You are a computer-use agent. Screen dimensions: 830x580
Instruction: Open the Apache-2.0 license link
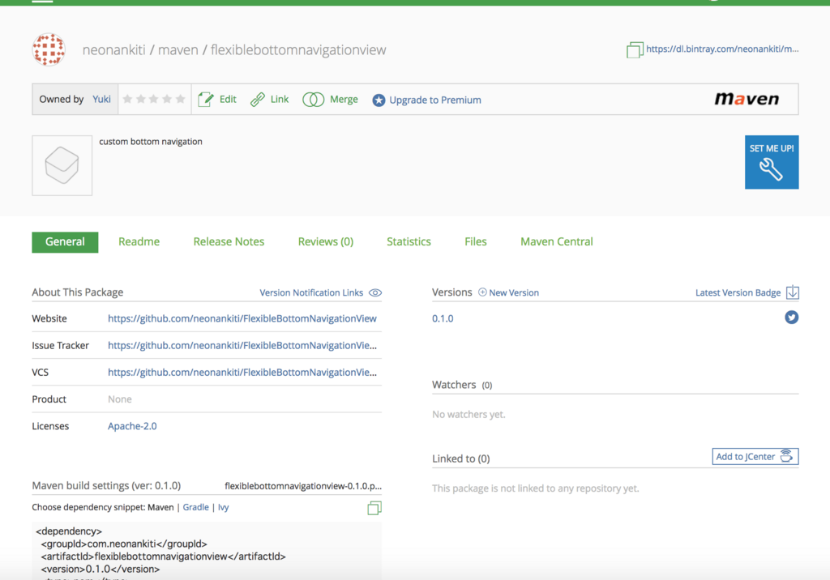tap(132, 426)
